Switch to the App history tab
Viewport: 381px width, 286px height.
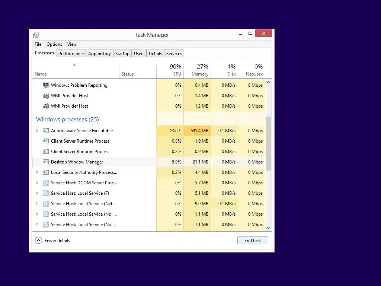(99, 54)
